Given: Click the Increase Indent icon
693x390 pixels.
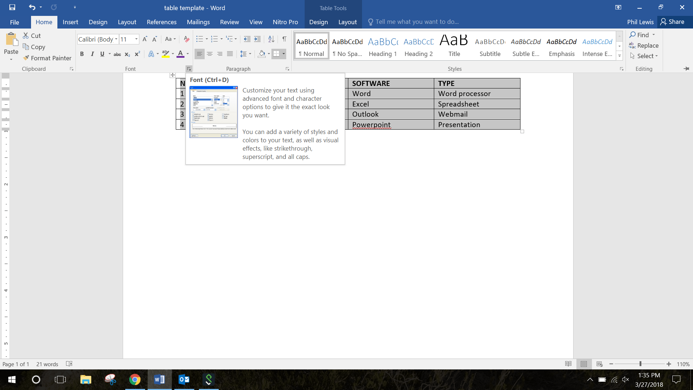Looking at the screenshot, I should 257,39.
